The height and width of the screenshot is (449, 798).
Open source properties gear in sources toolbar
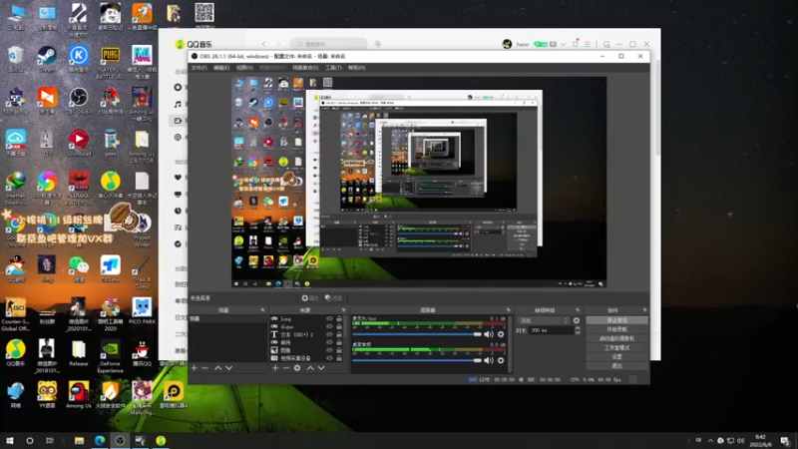[297, 367]
